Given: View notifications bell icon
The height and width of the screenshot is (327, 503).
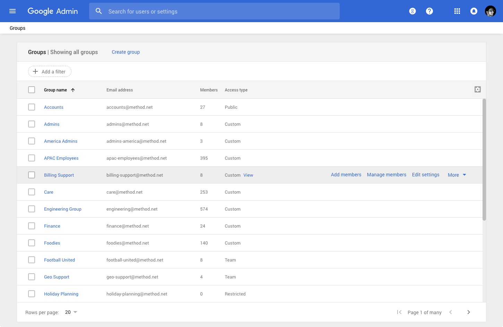Looking at the screenshot, I should click(x=474, y=11).
